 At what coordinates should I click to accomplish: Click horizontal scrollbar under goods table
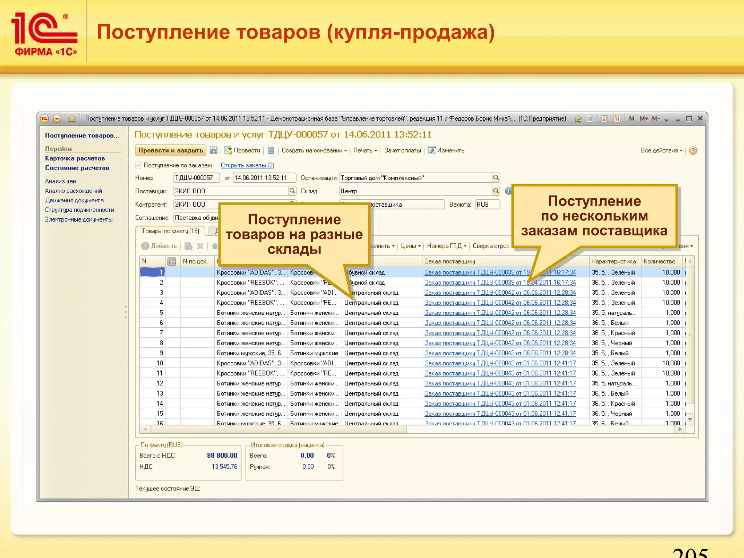pyautogui.click(x=279, y=429)
